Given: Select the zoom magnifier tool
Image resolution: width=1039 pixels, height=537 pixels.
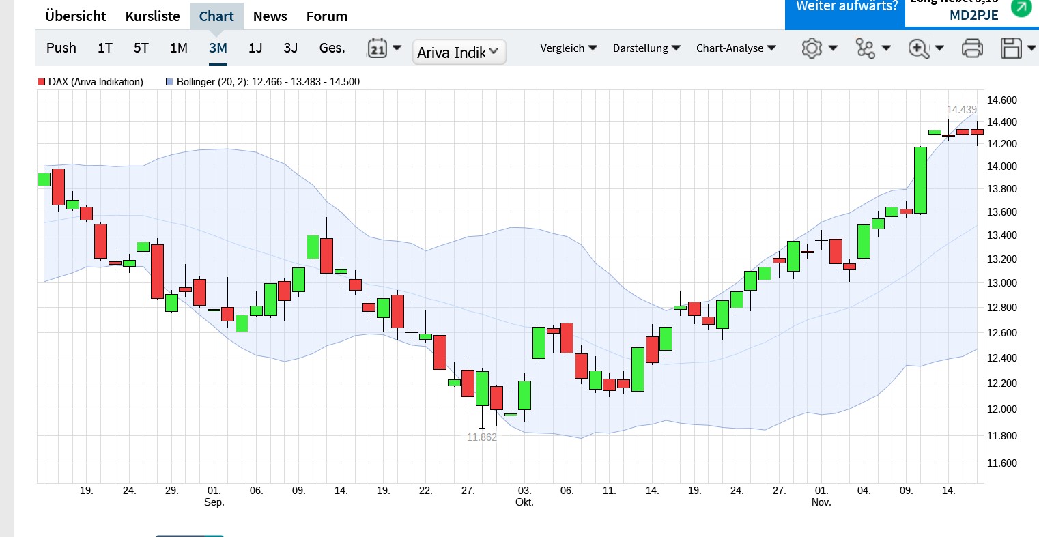Looking at the screenshot, I should [920, 48].
